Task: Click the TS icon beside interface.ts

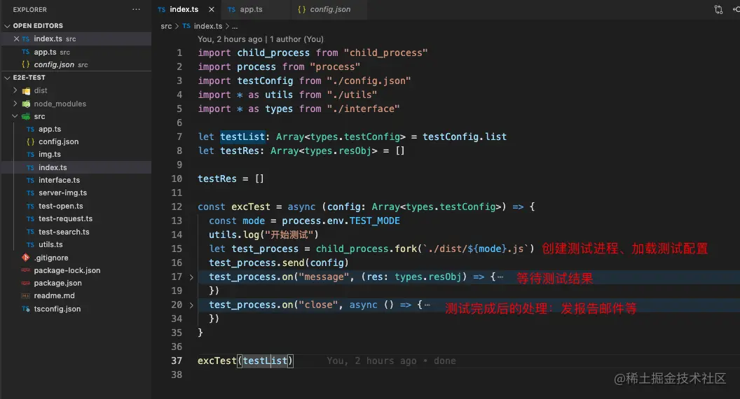Action: pyautogui.click(x=30, y=180)
